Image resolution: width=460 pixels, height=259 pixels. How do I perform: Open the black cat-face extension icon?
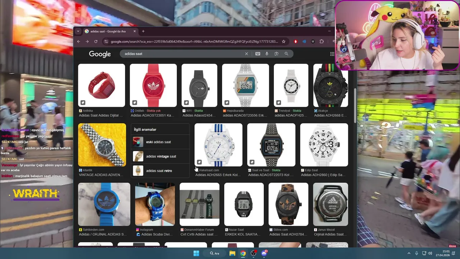click(313, 42)
